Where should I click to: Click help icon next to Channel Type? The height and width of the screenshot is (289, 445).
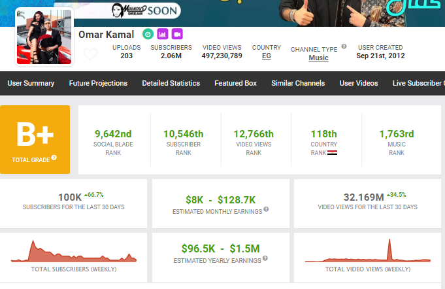click(x=344, y=47)
